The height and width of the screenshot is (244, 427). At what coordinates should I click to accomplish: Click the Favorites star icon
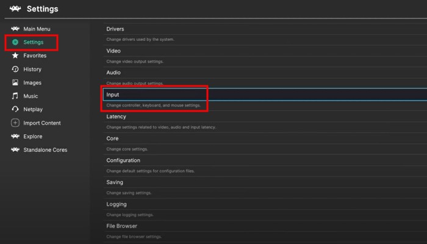pos(15,56)
